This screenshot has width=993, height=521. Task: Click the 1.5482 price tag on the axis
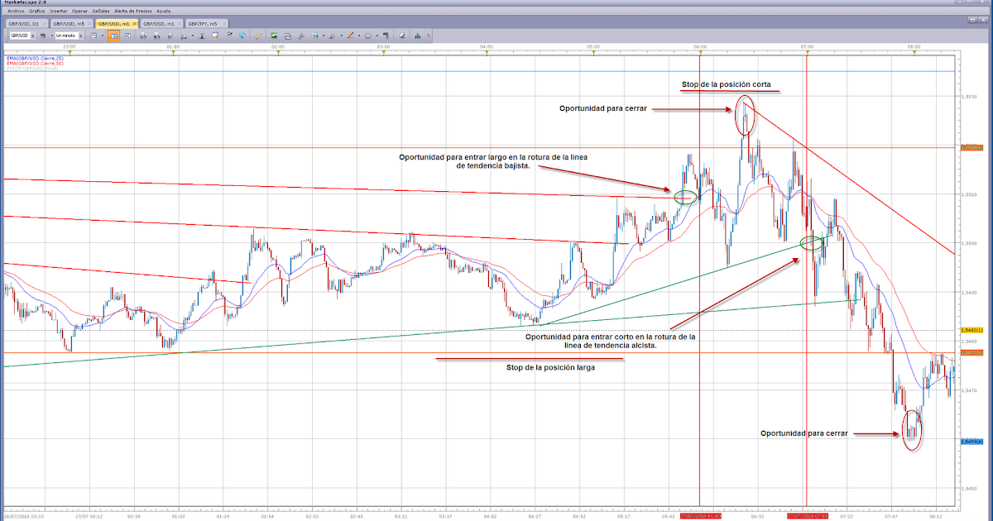(971, 330)
